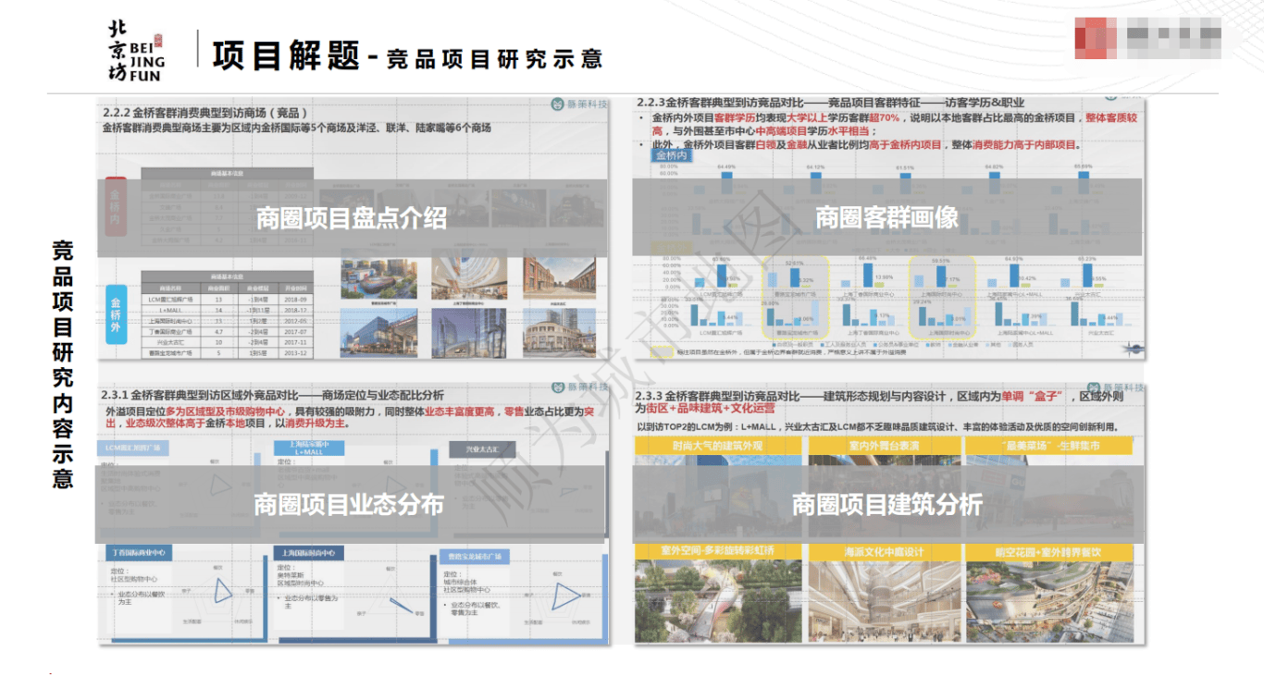1264x676 pixels.
Task: Click the 商圈项目建筑分析 banner
Action: [x=887, y=504]
